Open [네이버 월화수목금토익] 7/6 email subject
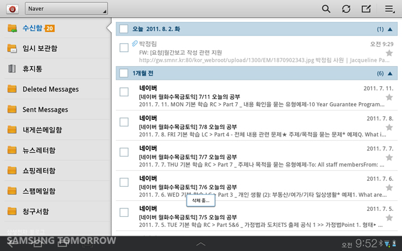The height and width of the screenshot is (251, 402). (188, 187)
